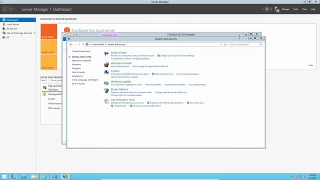Open the Action Center icon
The image size is (320, 180).
click(106, 54)
